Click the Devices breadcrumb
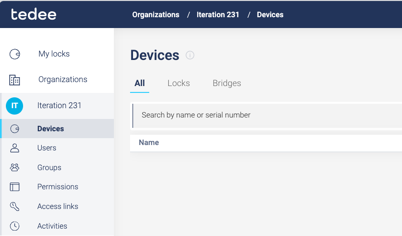Image resolution: width=402 pixels, height=236 pixels. pyautogui.click(x=270, y=15)
